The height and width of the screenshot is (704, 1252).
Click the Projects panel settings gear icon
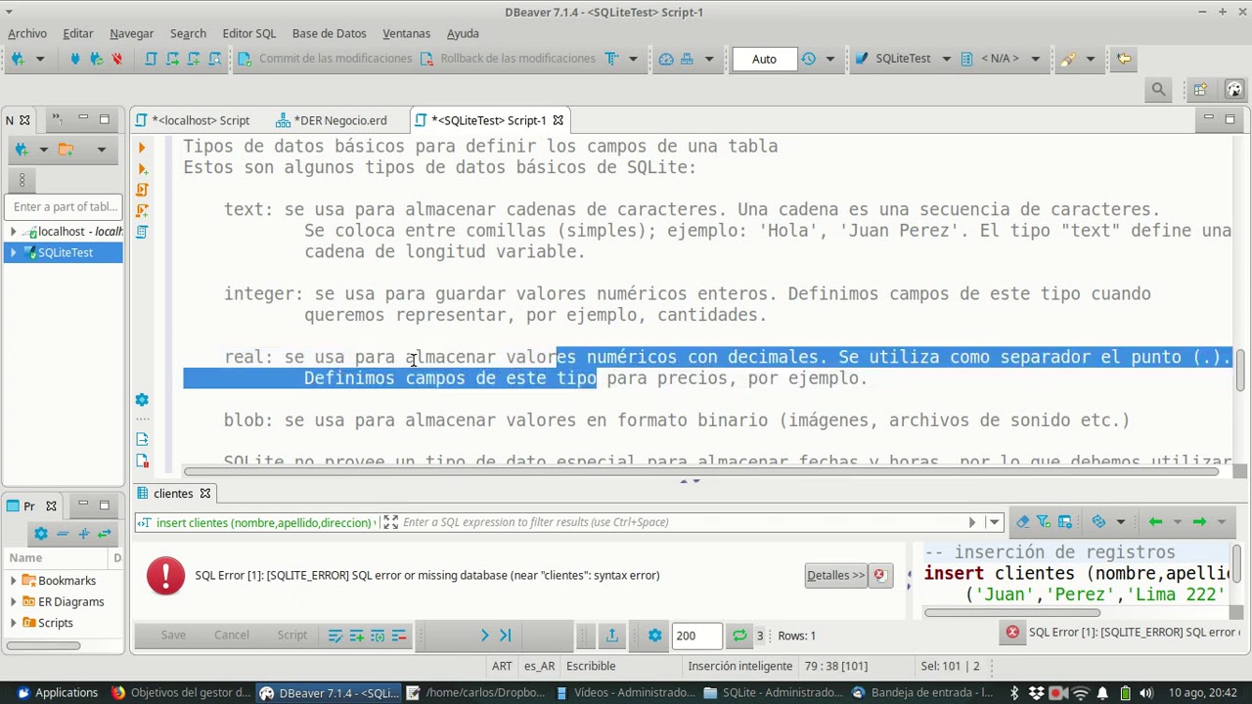[x=40, y=534]
